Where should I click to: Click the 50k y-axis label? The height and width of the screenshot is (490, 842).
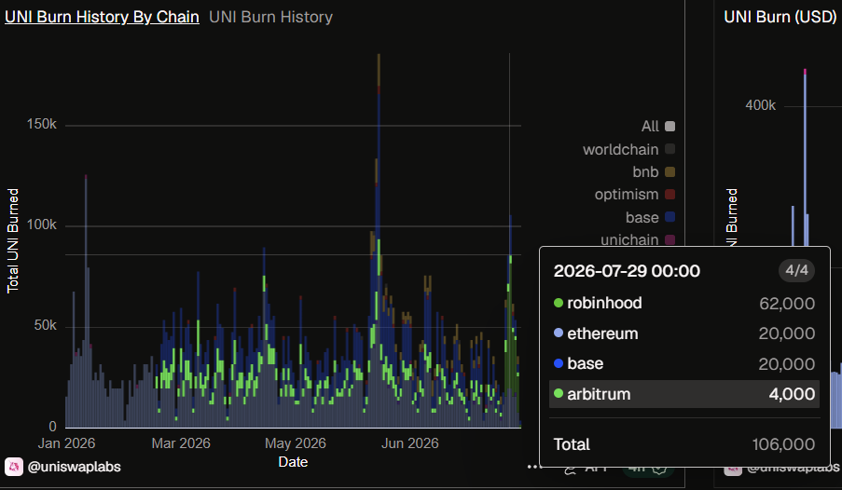pyautogui.click(x=46, y=326)
